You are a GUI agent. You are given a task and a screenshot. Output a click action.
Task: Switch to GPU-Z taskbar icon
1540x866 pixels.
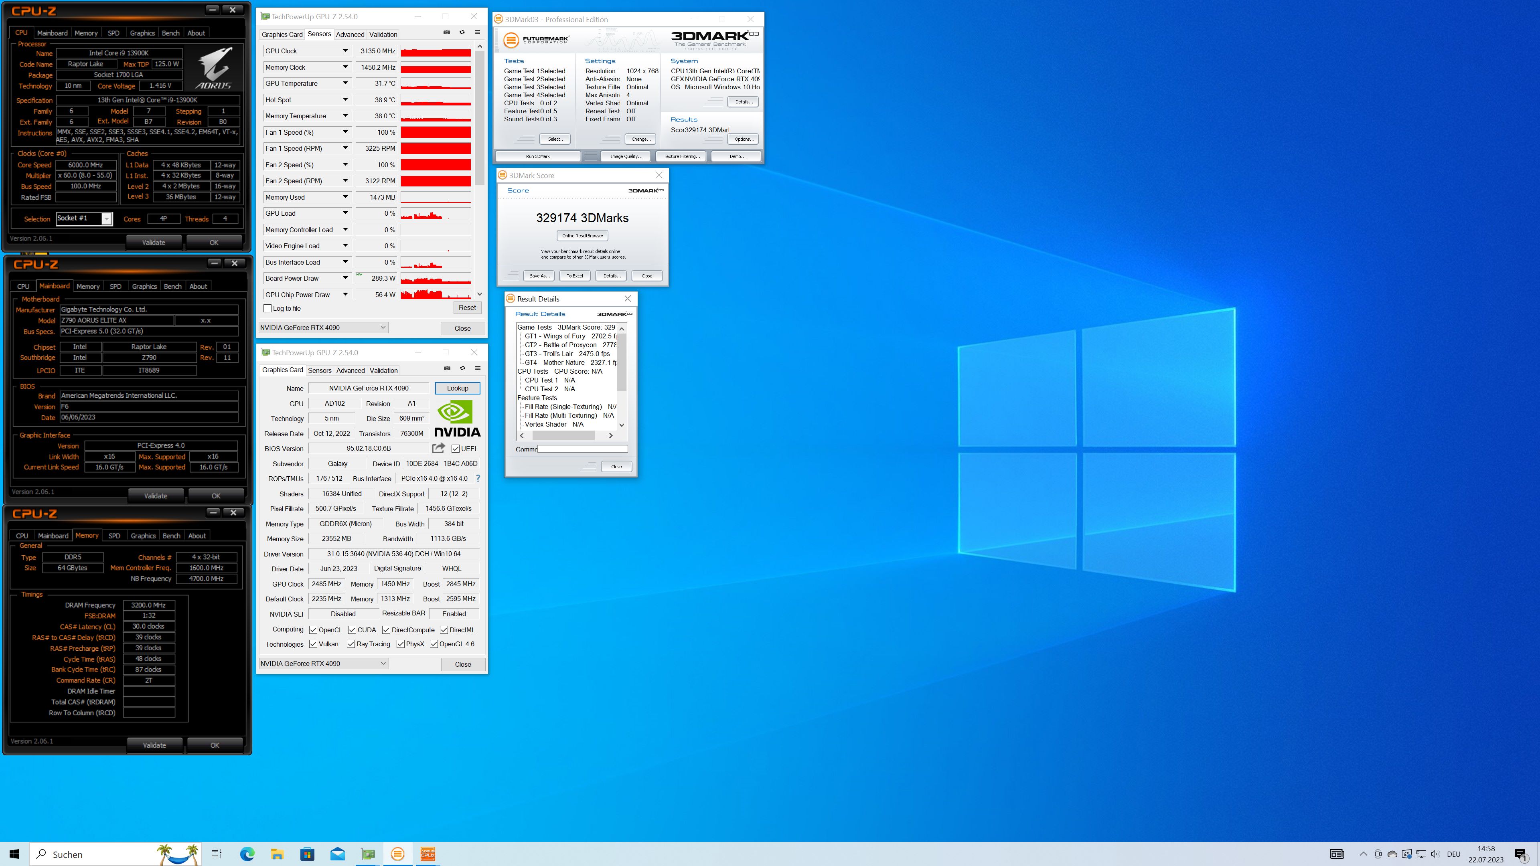coord(368,854)
